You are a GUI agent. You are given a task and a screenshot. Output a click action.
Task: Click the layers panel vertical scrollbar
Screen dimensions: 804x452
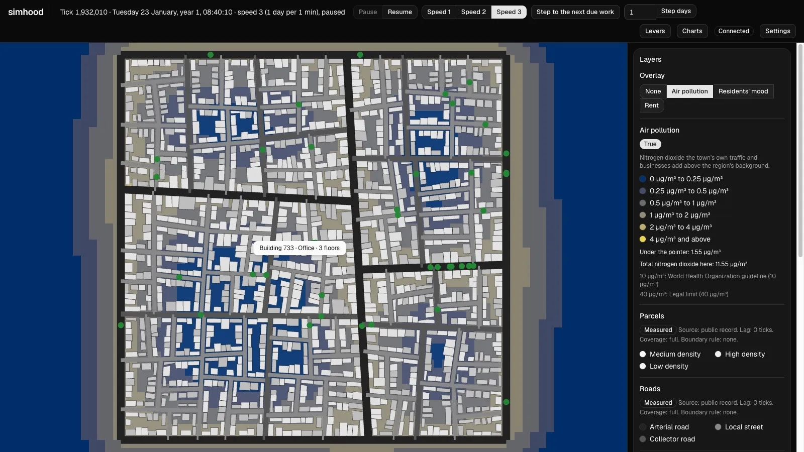(x=800, y=151)
